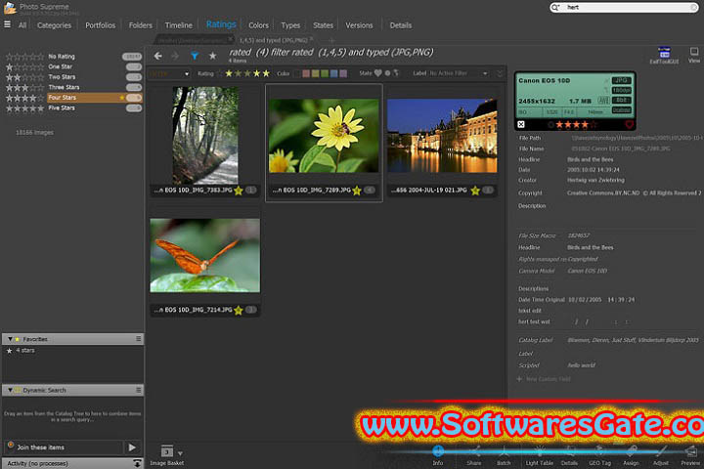
Task: Switch to States tab
Action: (323, 25)
